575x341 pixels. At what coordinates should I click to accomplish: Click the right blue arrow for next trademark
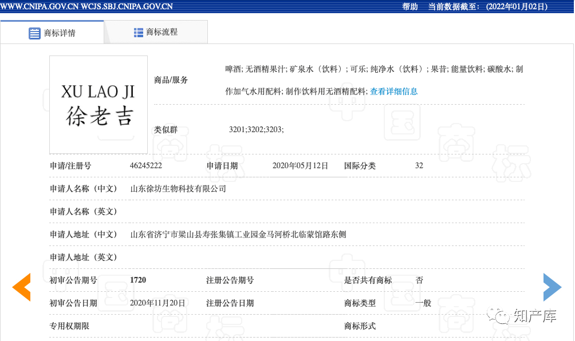[552, 287]
